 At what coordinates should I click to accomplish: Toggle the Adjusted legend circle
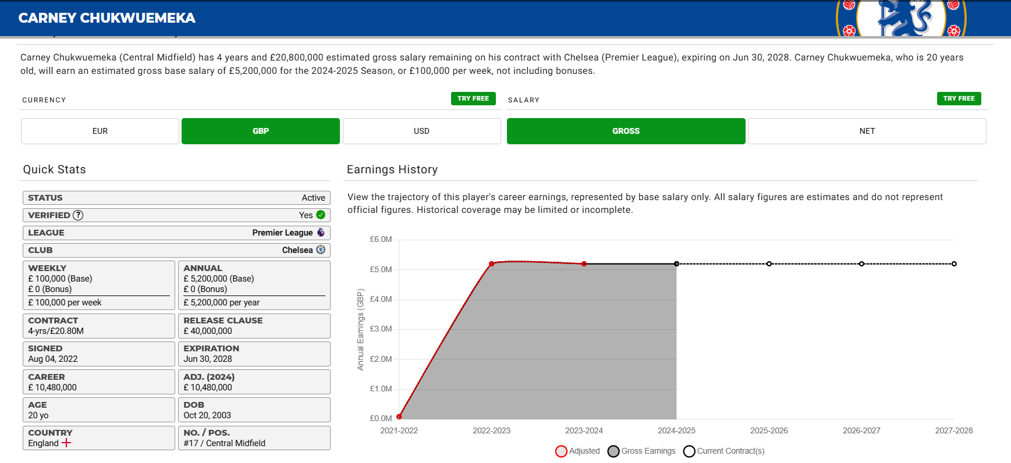[x=561, y=451]
